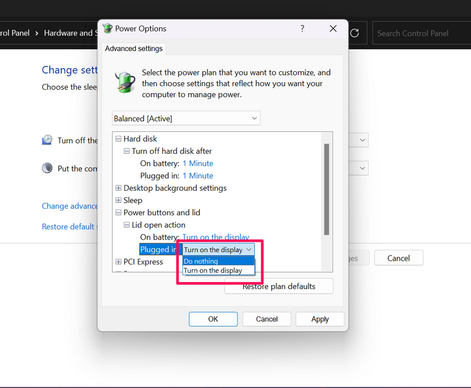Click the help question mark button
The image size is (471, 388).
[x=303, y=28]
